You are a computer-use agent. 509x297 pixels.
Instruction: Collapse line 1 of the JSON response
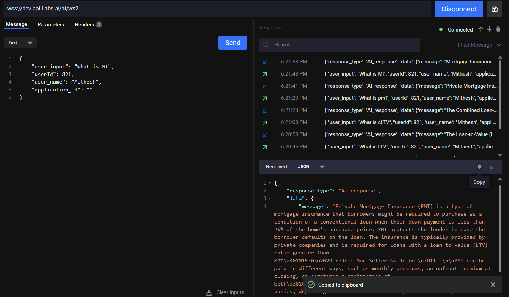coord(270,183)
